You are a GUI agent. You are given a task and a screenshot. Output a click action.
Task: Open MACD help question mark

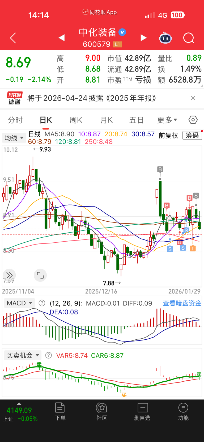point(42,303)
